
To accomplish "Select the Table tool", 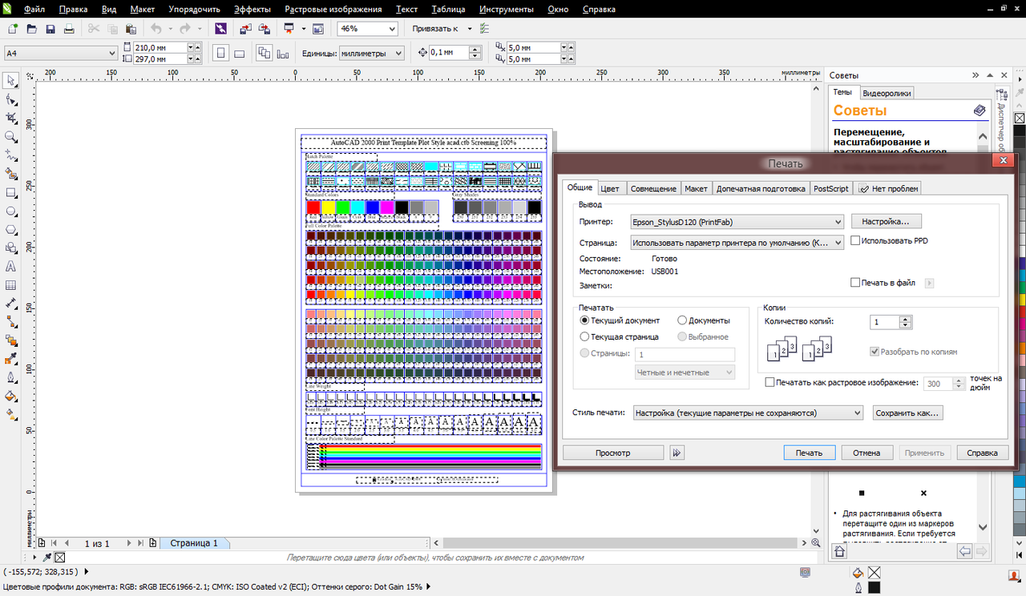I will click(11, 285).
